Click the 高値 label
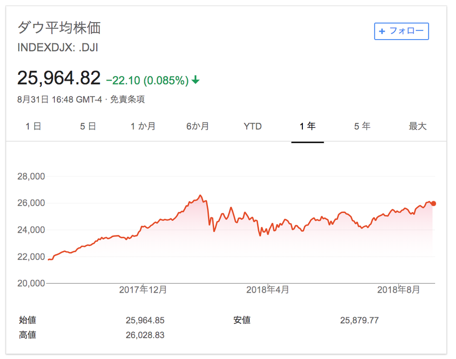456x359 pixels. 28,335
